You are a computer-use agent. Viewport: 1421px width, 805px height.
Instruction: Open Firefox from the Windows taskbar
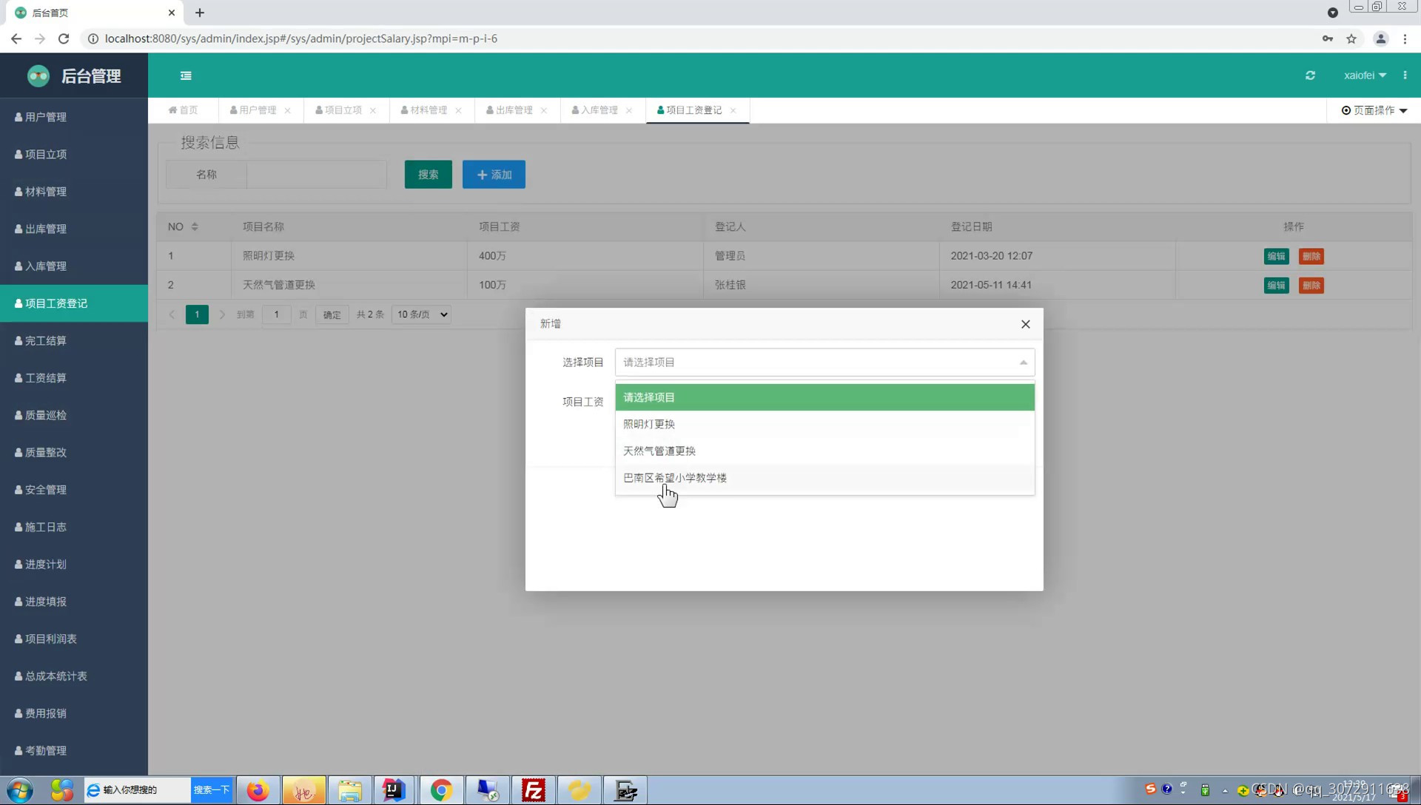(x=258, y=790)
